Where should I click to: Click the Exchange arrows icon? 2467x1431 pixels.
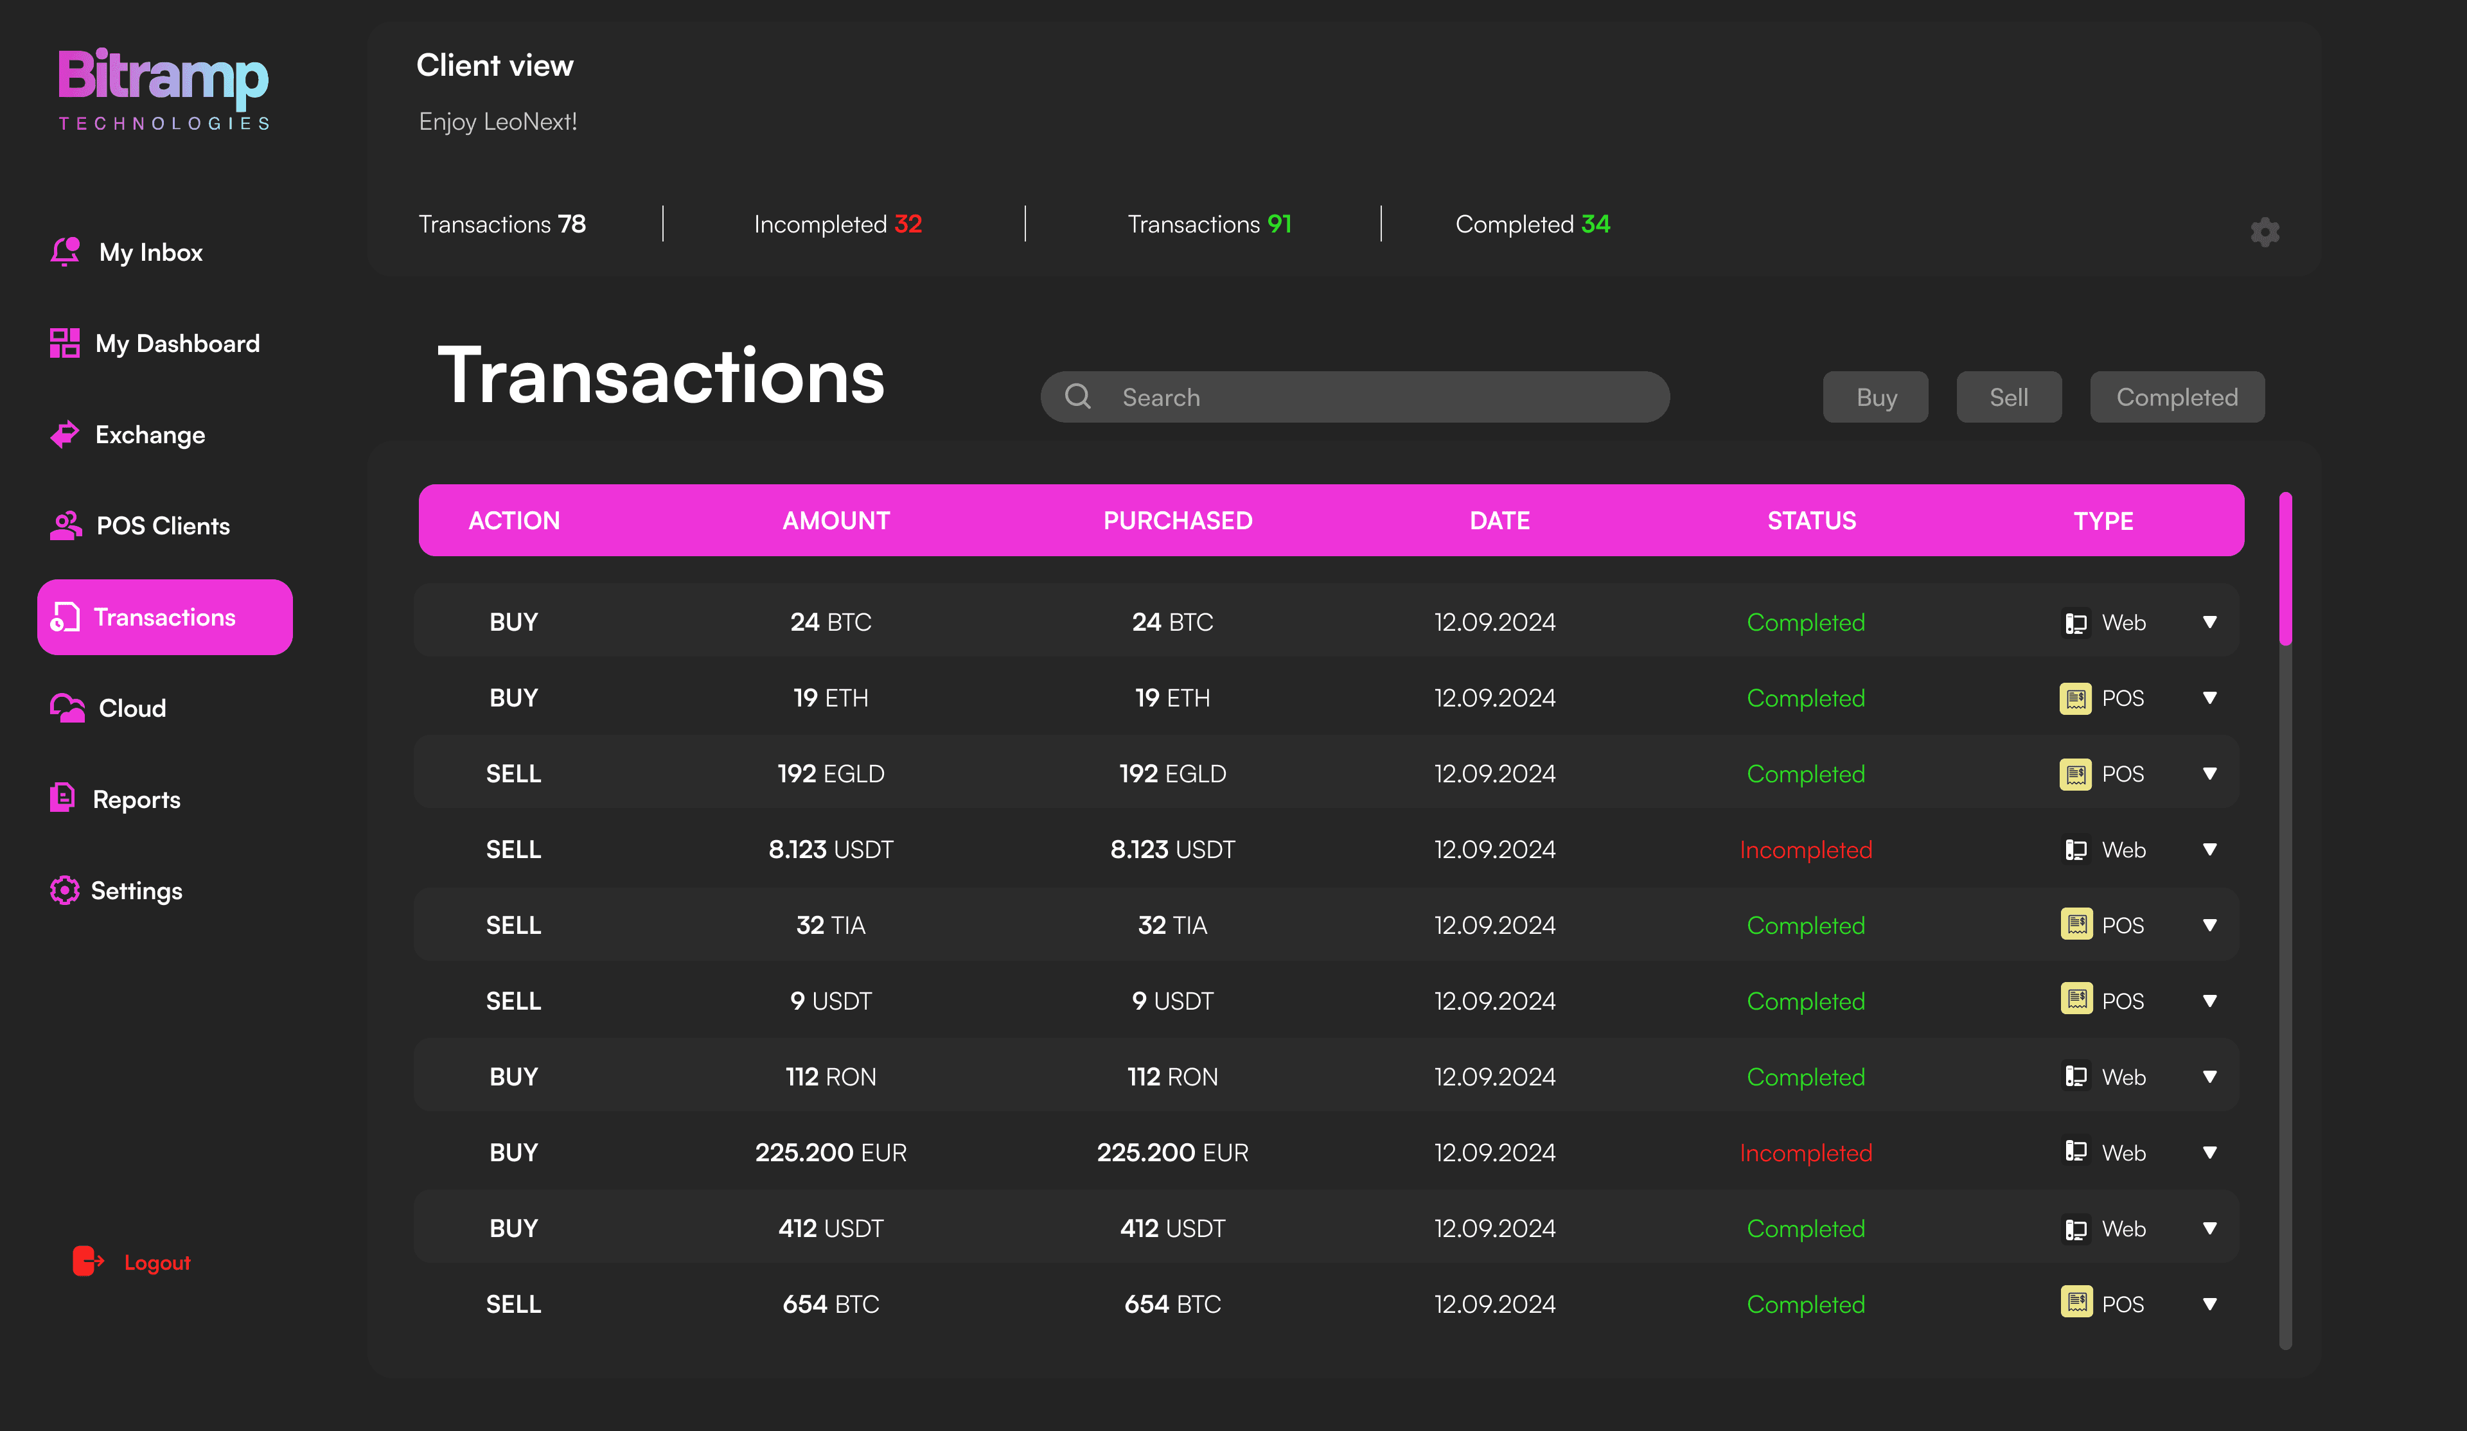[x=65, y=435]
